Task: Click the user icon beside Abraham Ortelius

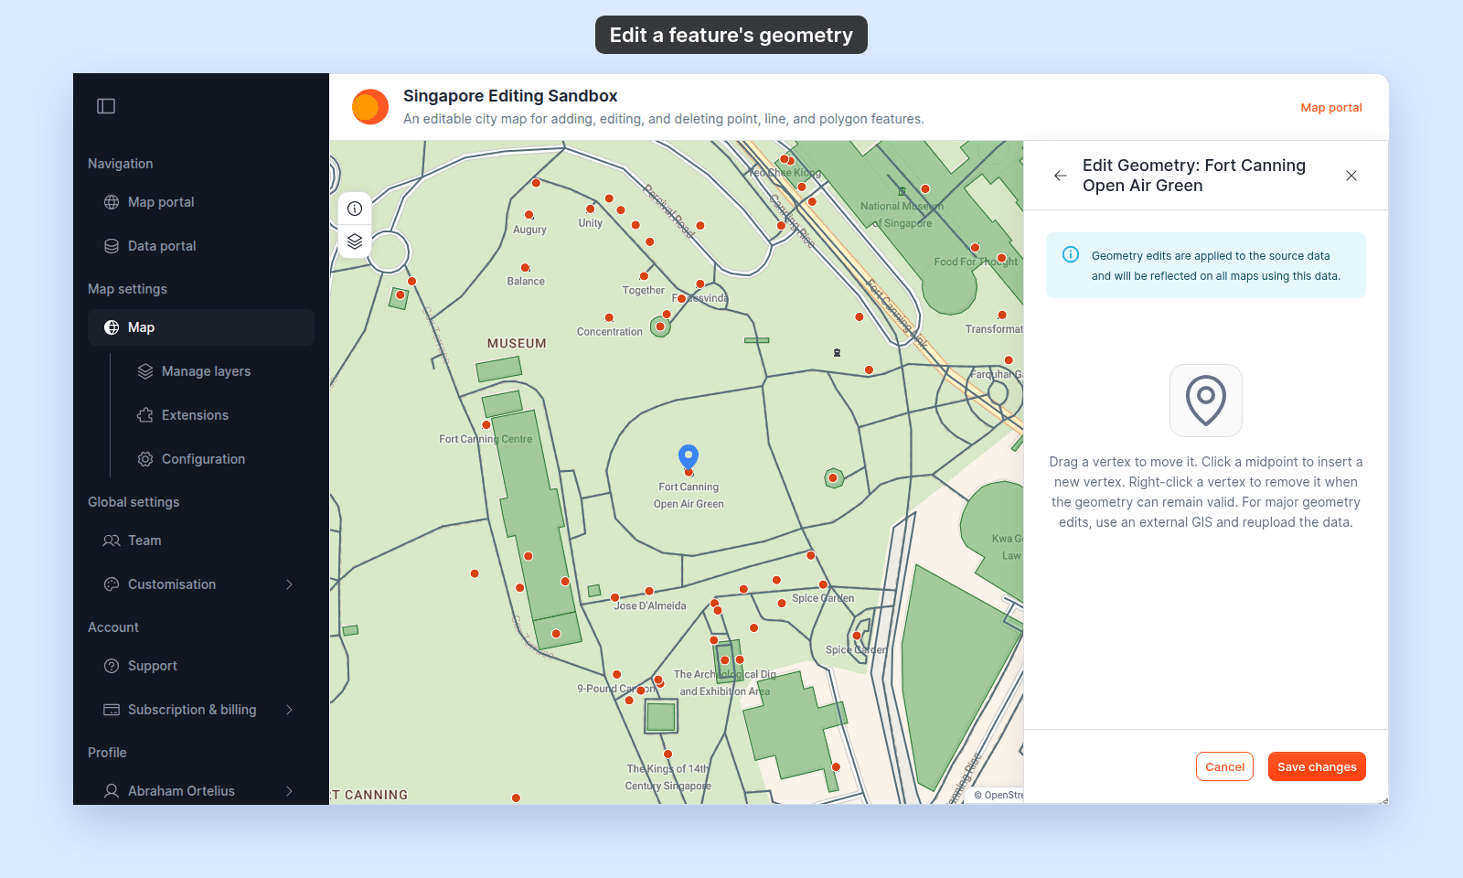Action: tap(112, 791)
